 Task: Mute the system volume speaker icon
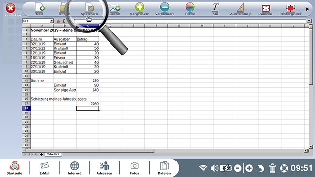tap(214, 168)
